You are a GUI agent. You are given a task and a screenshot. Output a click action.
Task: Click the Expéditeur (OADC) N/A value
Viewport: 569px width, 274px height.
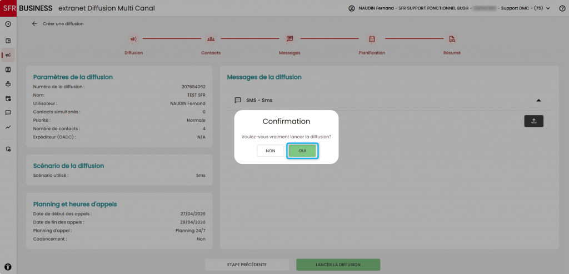point(201,137)
